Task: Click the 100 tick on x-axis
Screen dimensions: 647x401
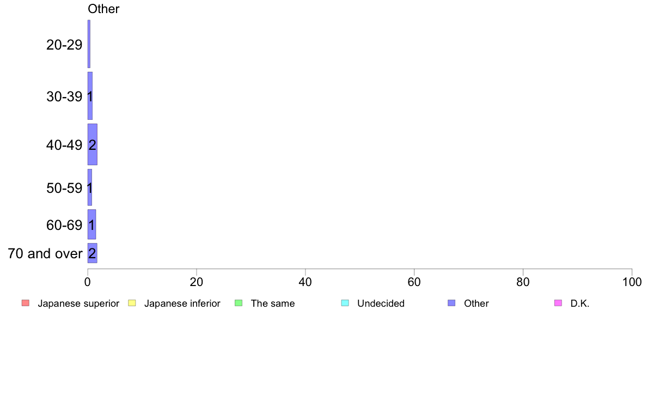Action: click(x=632, y=282)
